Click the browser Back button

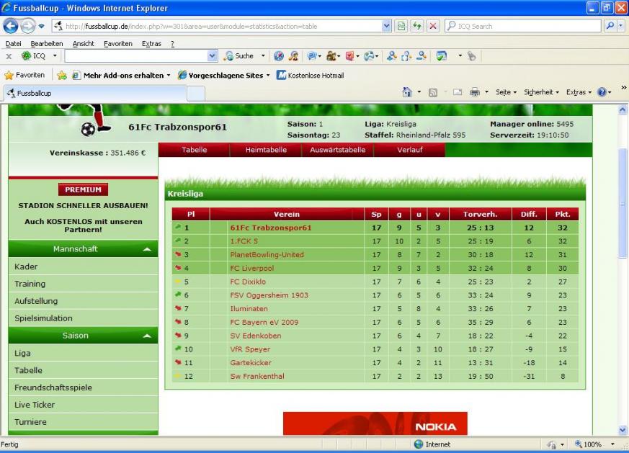pos(11,26)
